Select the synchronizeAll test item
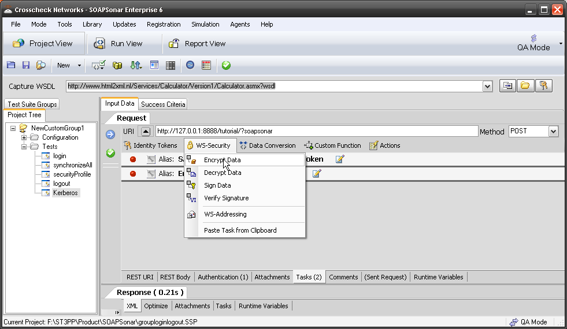 pos(73,165)
